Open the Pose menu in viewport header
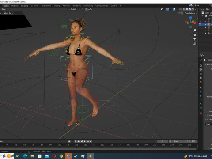 [x=4, y=9]
